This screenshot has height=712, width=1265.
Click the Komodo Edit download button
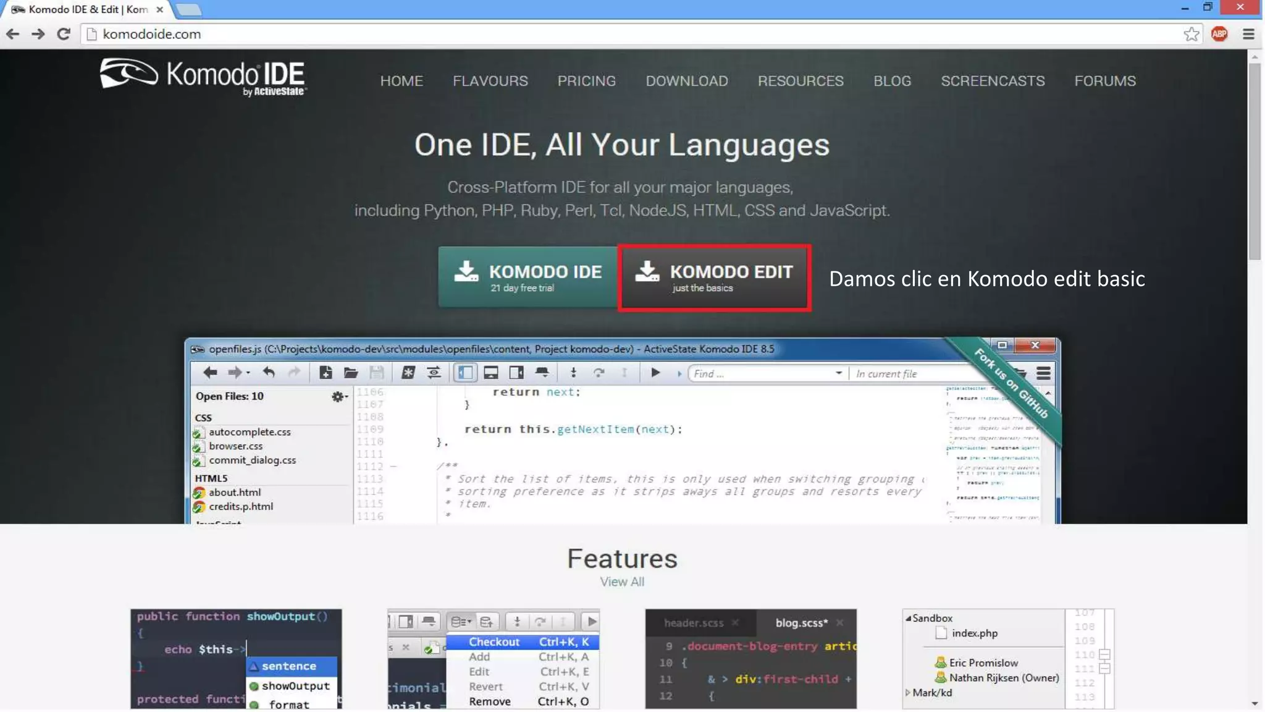[715, 278]
